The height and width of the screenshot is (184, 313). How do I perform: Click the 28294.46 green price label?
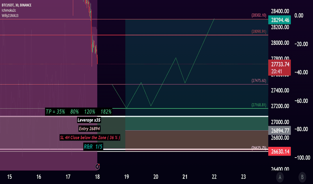(x=279, y=20)
